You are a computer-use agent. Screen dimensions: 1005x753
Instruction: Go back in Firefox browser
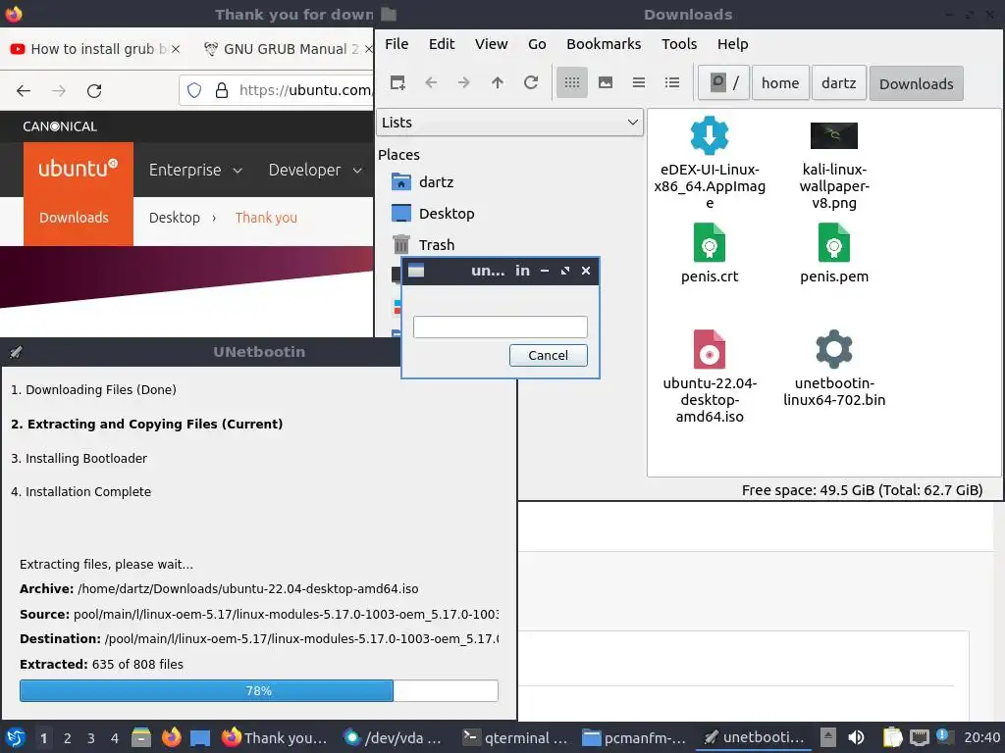pos(24,90)
